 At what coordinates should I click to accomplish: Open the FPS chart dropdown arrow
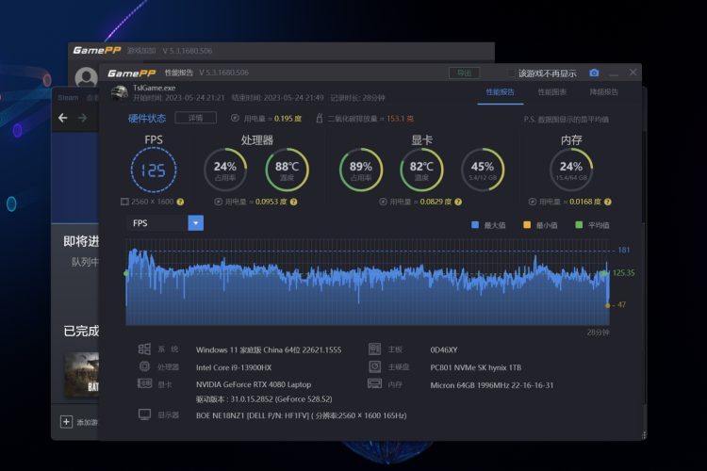(196, 223)
